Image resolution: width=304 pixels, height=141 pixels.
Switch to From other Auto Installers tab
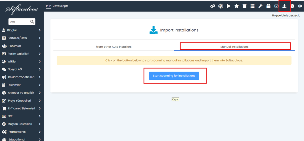(x=114, y=47)
